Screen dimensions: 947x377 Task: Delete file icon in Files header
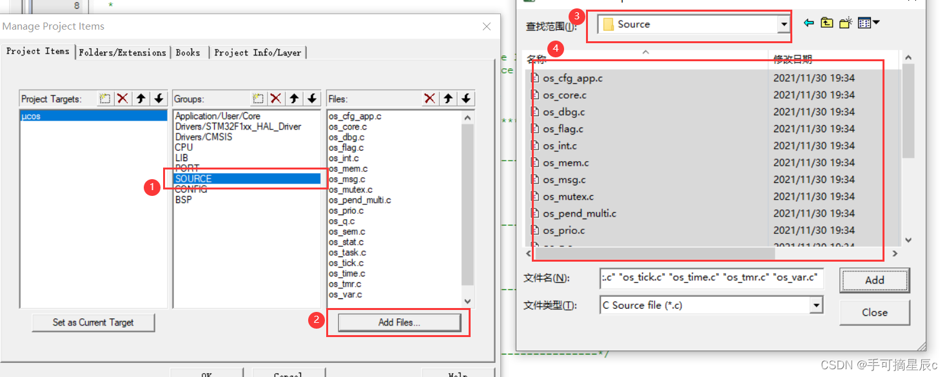click(x=429, y=99)
